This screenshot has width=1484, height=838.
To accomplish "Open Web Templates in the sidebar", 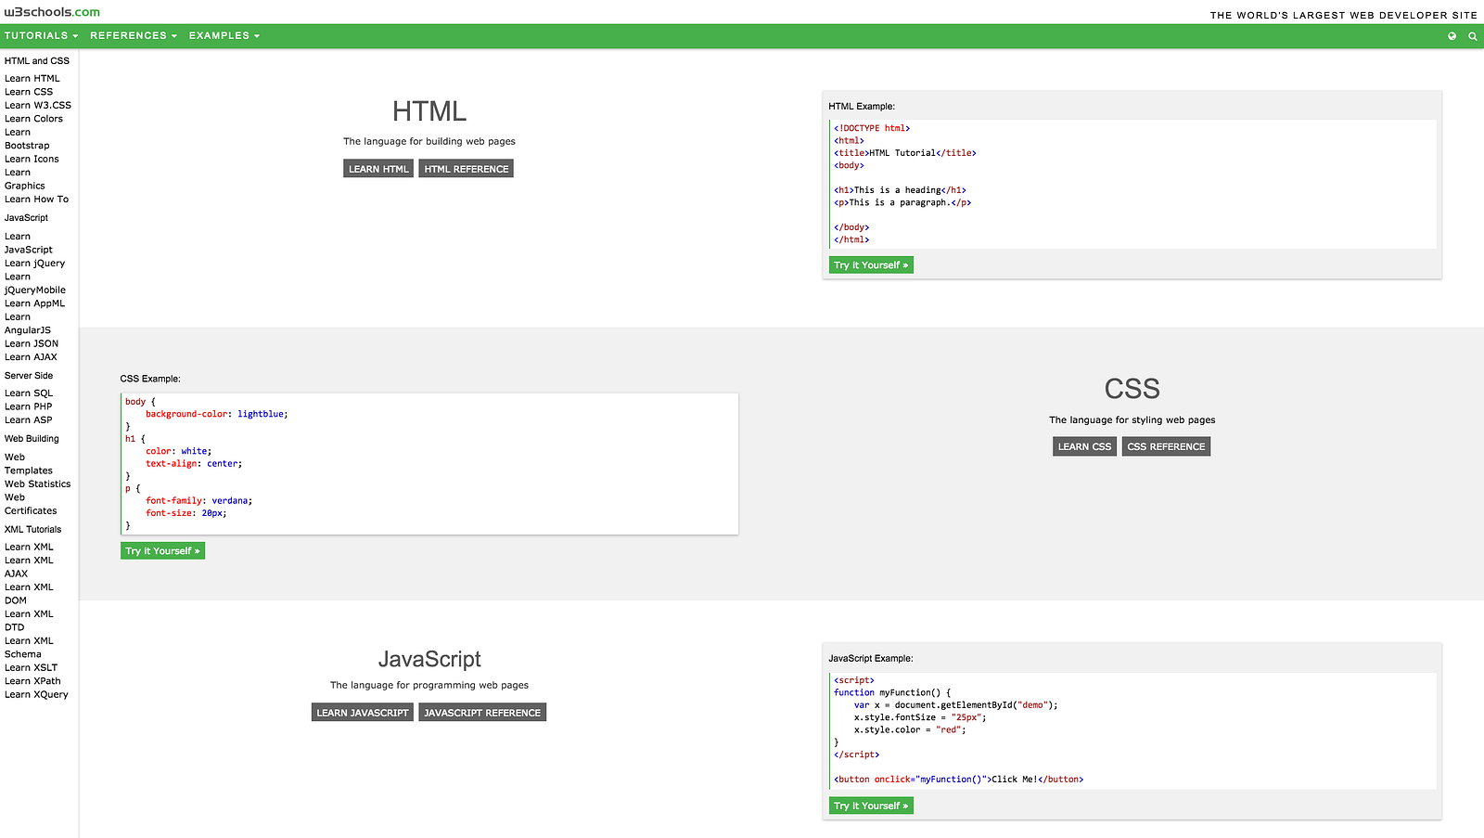I will pos(29,464).
